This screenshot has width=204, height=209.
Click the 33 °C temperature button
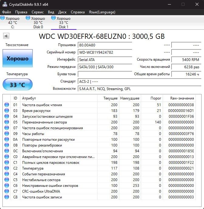[x=18, y=85]
